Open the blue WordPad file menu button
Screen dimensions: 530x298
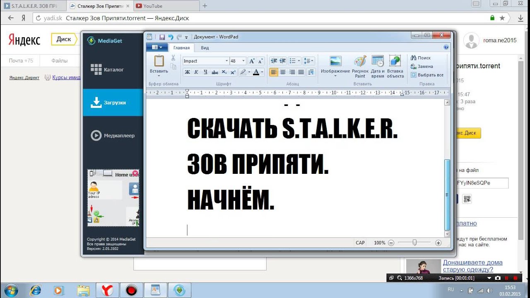(157, 47)
